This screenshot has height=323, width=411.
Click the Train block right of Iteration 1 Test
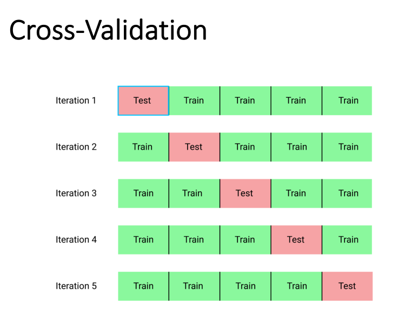(x=194, y=100)
